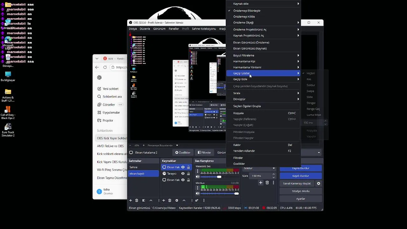The width and height of the screenshot is (407, 229).
Task: Select the Sahne scene in the Sahneler list
Action: 143,167
